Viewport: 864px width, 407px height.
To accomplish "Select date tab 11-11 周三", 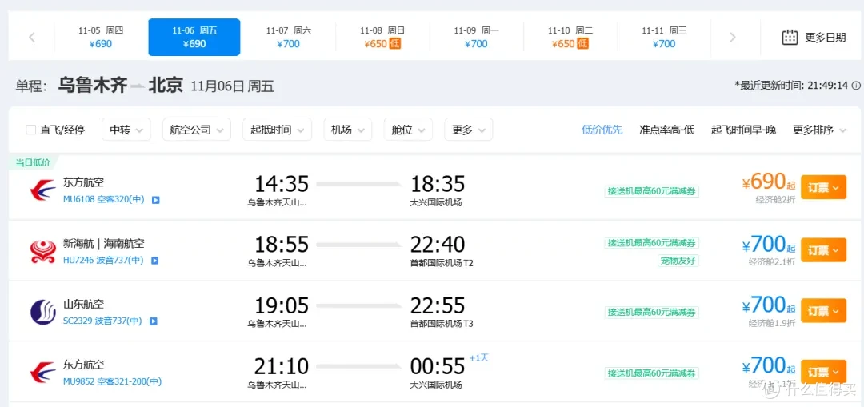I will [x=664, y=38].
